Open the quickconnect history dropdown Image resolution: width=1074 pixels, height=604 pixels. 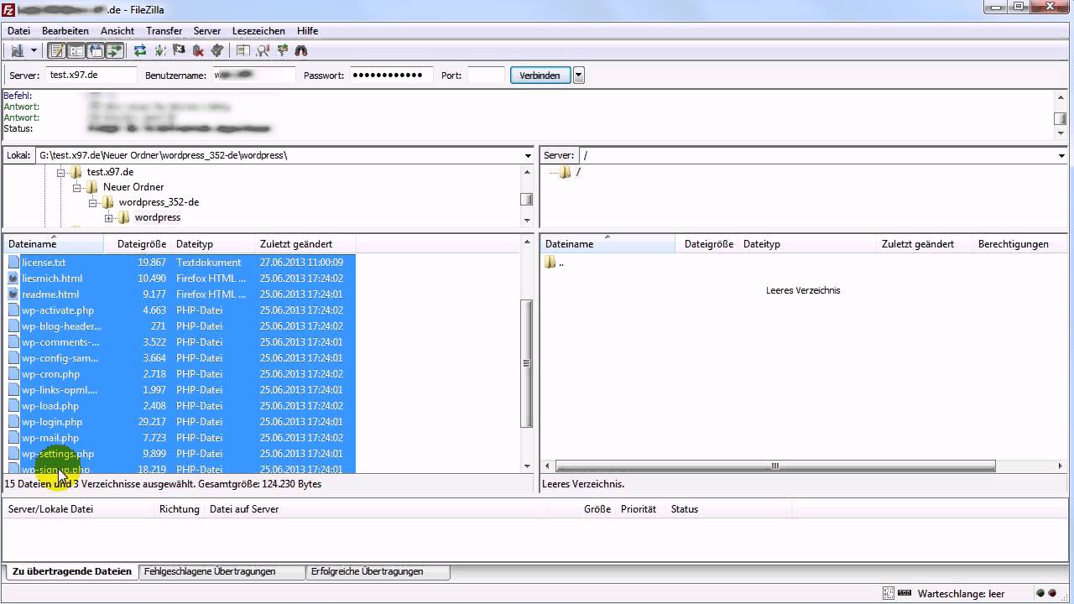tap(579, 75)
